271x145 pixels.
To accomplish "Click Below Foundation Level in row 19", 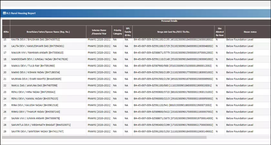I will click(x=240, y=66).
